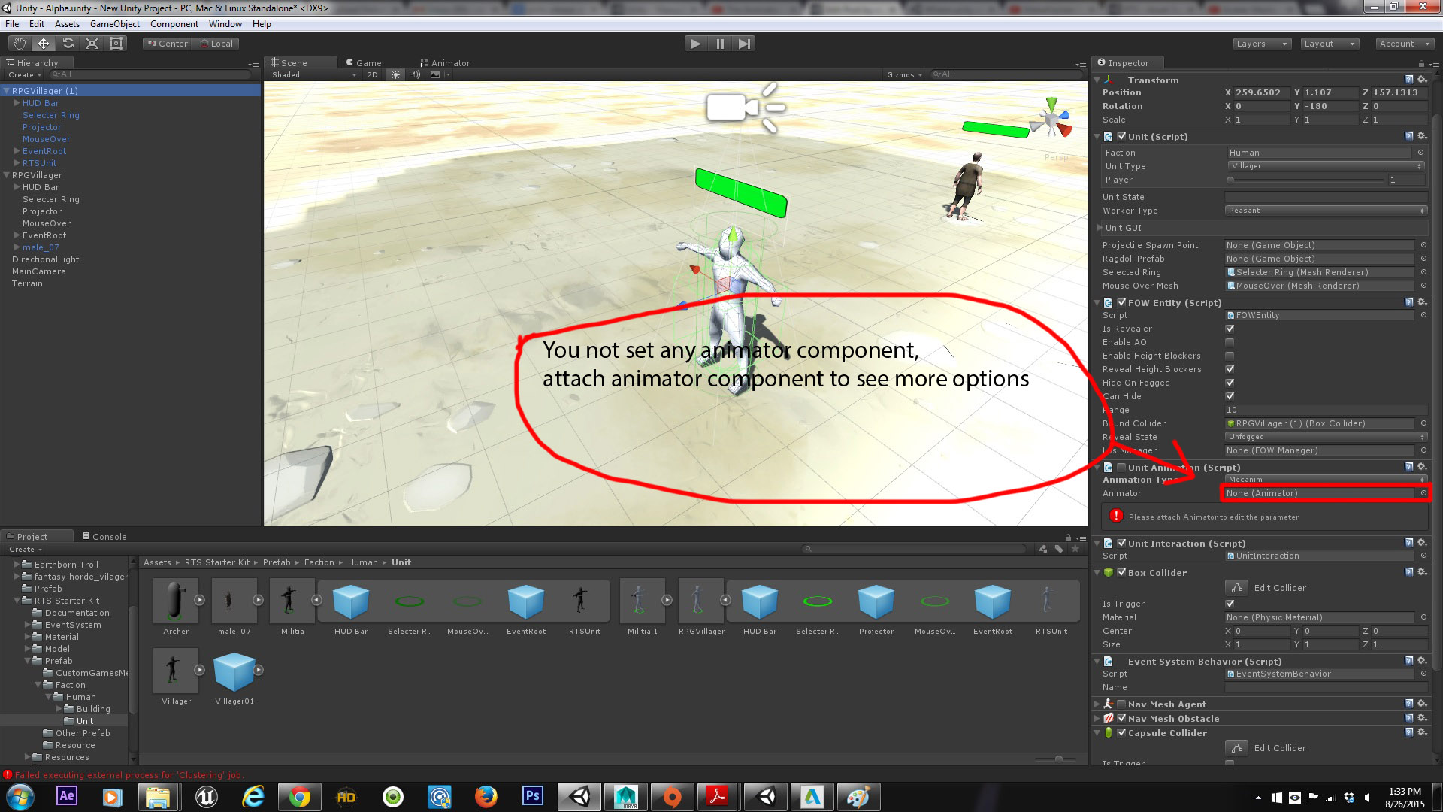Screen dimensions: 1443x812
Task: Toggle the Is Revealer checkbox
Action: [1230, 329]
